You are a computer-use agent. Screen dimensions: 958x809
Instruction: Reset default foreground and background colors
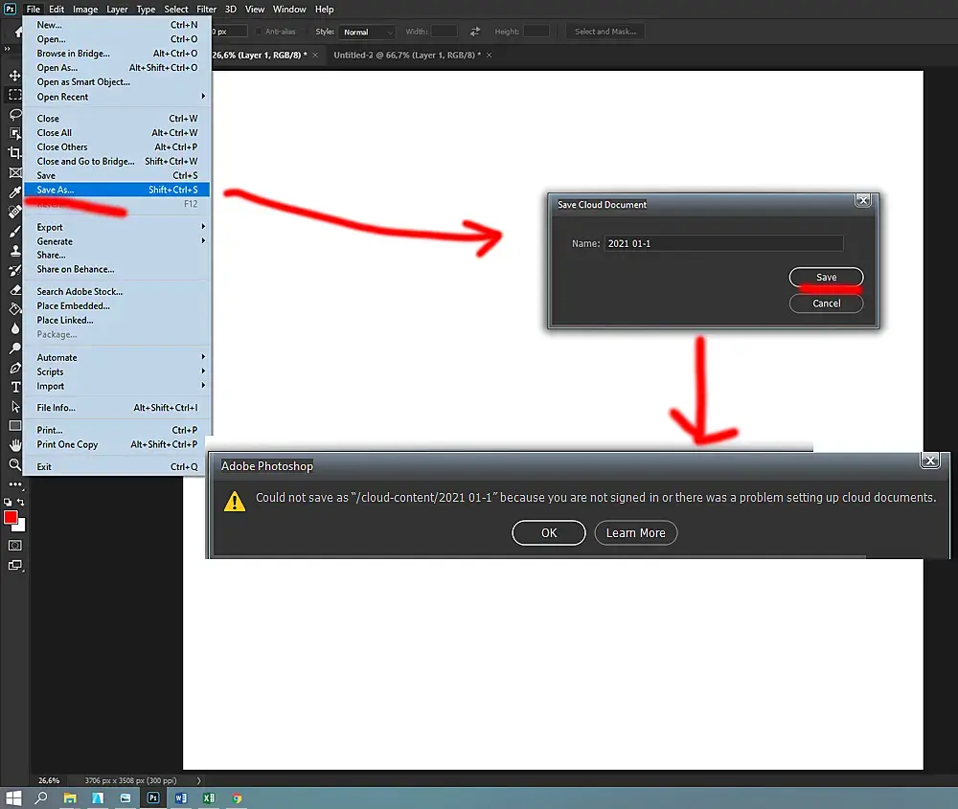coord(8,502)
